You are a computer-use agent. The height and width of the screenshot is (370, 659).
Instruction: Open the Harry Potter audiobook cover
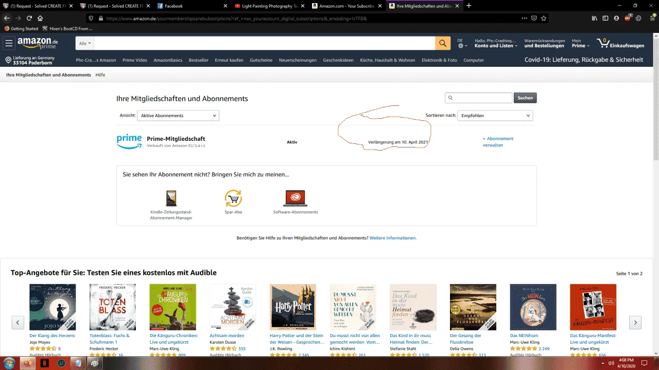click(x=293, y=307)
